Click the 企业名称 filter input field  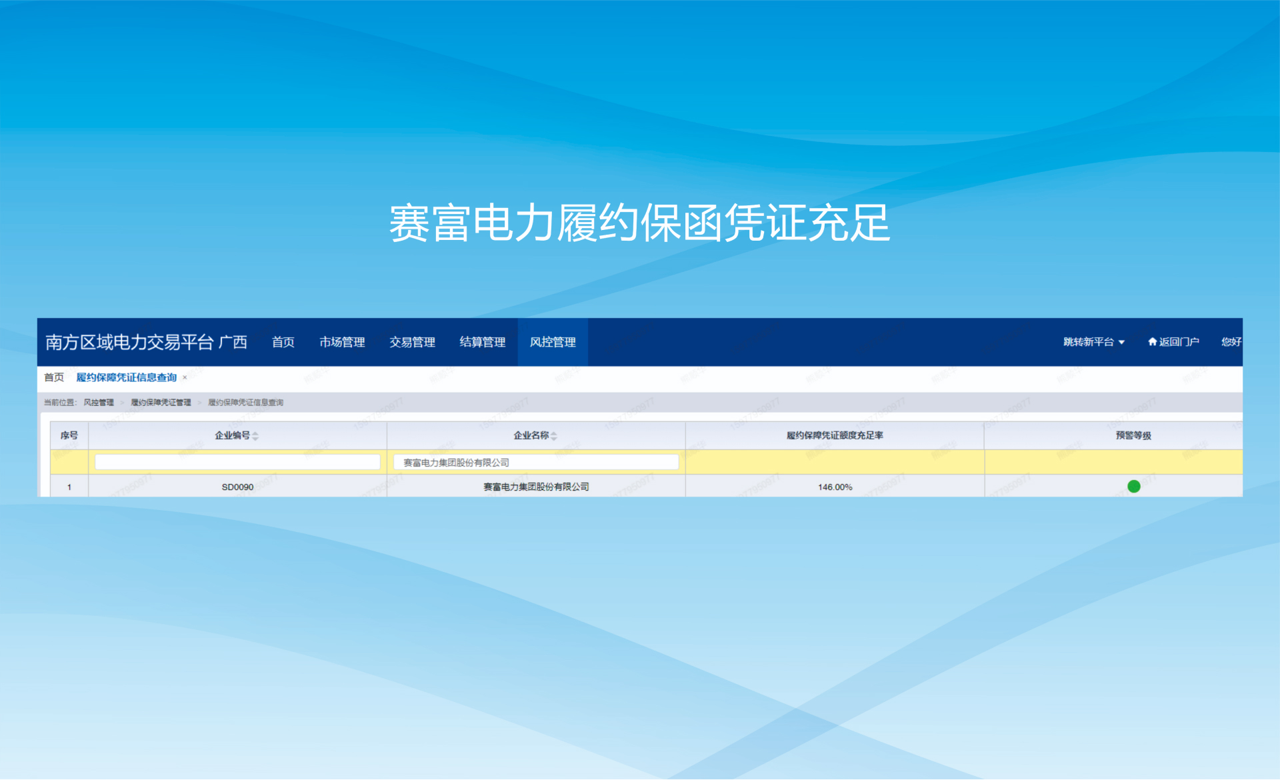tap(536, 462)
